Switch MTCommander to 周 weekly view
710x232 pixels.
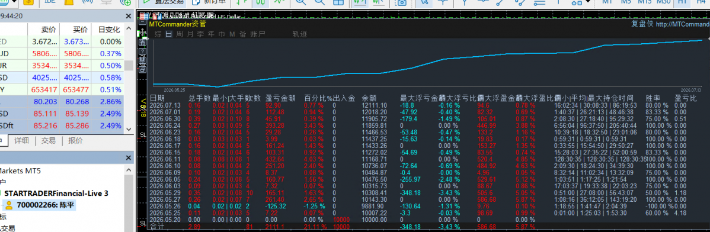click(180, 34)
